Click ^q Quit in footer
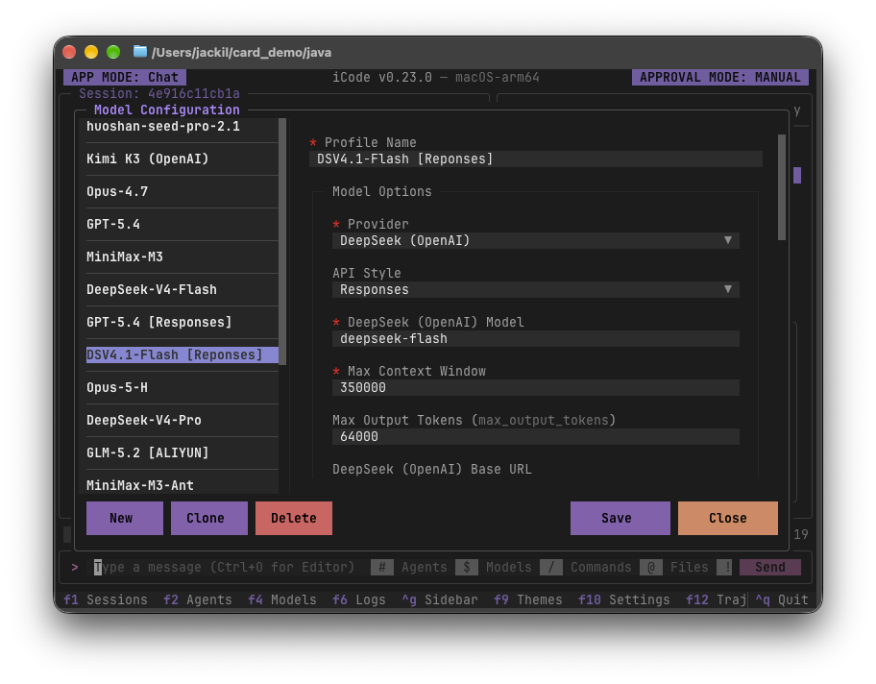 (x=782, y=599)
